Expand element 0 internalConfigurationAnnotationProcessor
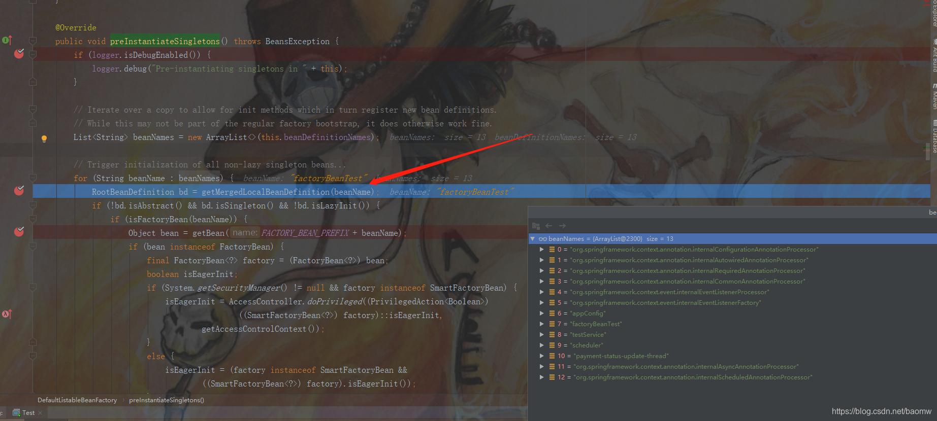 tap(542, 250)
